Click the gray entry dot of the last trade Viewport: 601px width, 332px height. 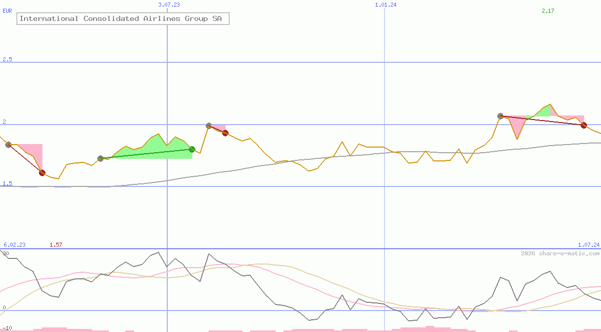[x=500, y=116]
